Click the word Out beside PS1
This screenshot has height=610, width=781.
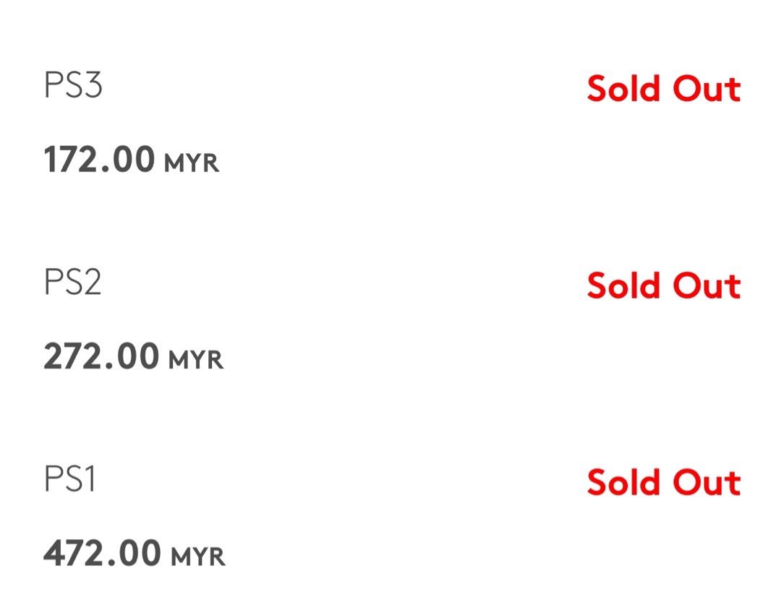point(707,482)
